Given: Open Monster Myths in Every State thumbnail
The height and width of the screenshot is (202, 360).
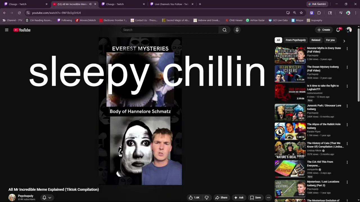Looking at the screenshot, I should (290, 55).
